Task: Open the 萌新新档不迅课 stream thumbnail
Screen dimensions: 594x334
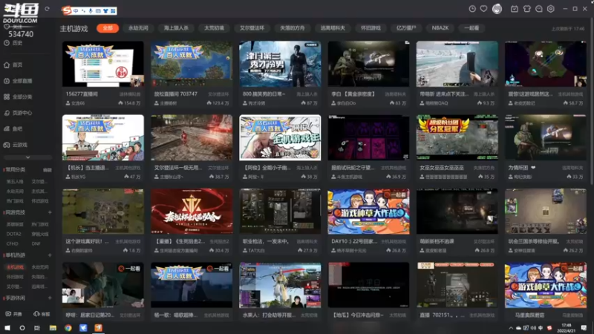Action: tap(457, 212)
